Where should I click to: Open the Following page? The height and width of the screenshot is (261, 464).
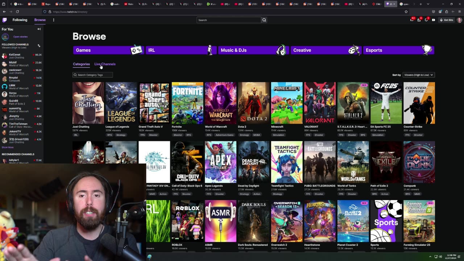20,20
